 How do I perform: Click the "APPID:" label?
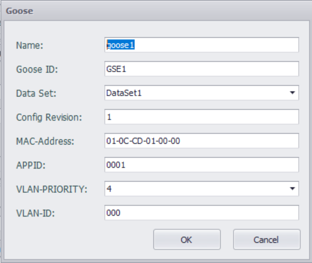[x=30, y=166]
